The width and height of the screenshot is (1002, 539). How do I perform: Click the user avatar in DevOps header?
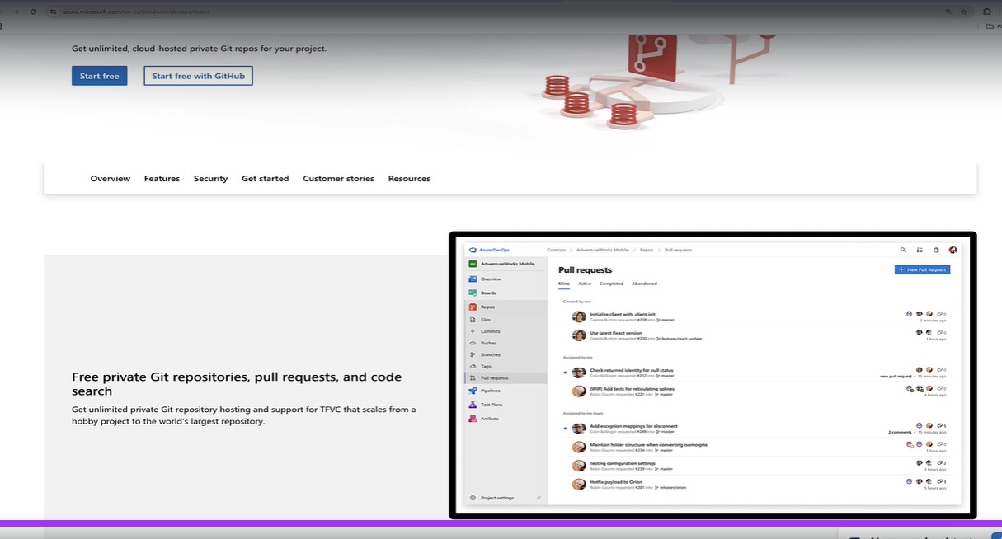(953, 249)
